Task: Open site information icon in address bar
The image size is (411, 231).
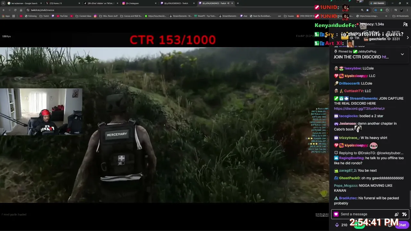Action: (28, 10)
